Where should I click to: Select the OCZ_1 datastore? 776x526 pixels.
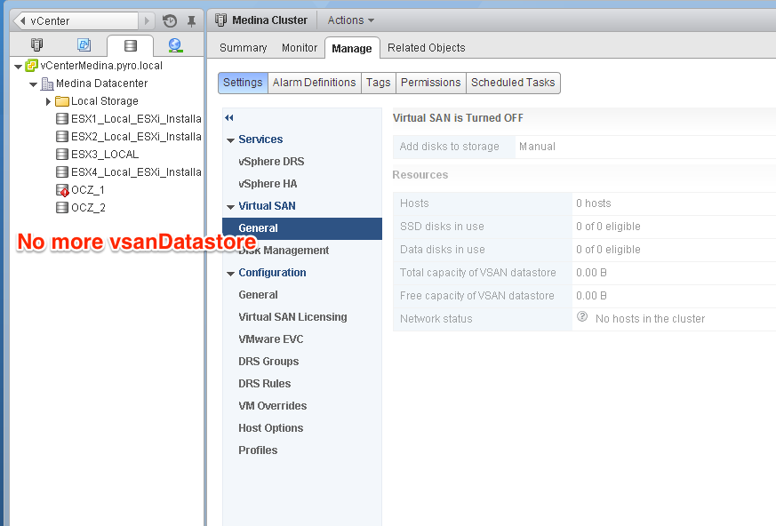[x=87, y=190]
